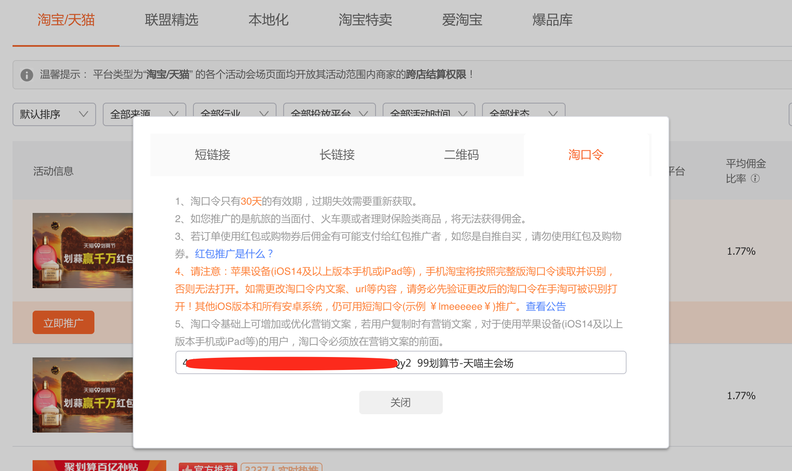This screenshot has height=471, width=792.
Task: Click the 立即推广 button
Action: pyautogui.click(x=63, y=322)
